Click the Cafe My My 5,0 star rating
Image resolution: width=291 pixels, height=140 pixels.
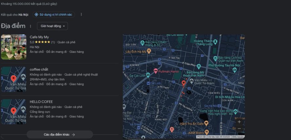[42, 42]
